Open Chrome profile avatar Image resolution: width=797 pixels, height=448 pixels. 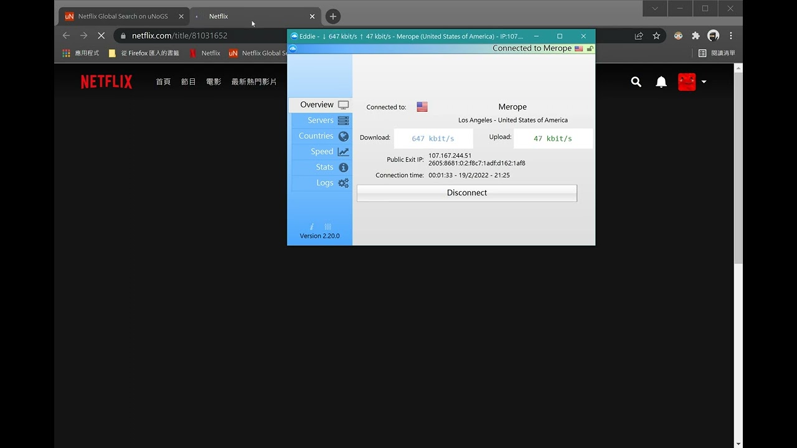(x=714, y=35)
